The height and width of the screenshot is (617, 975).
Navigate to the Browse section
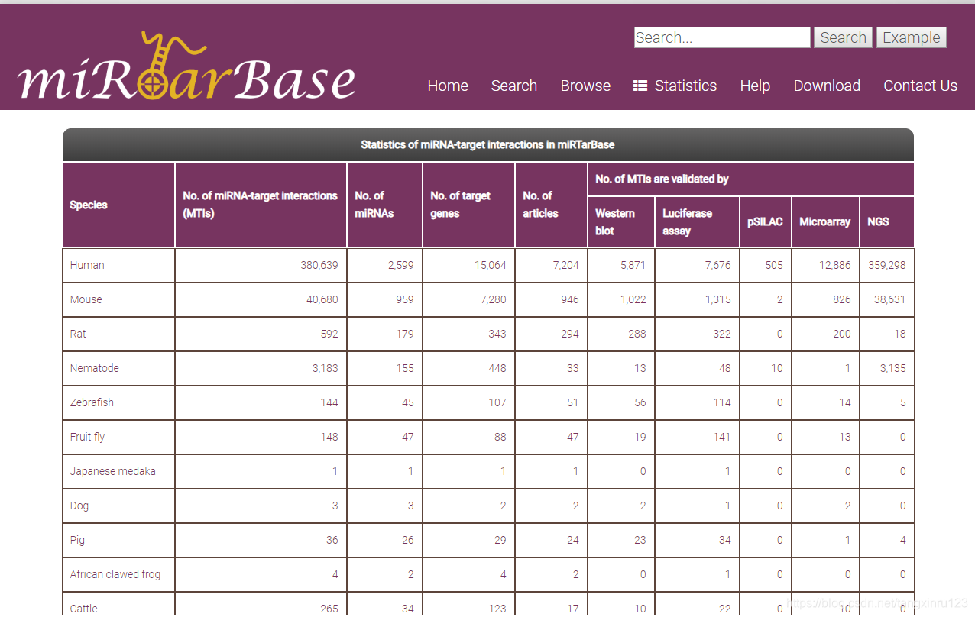(585, 86)
